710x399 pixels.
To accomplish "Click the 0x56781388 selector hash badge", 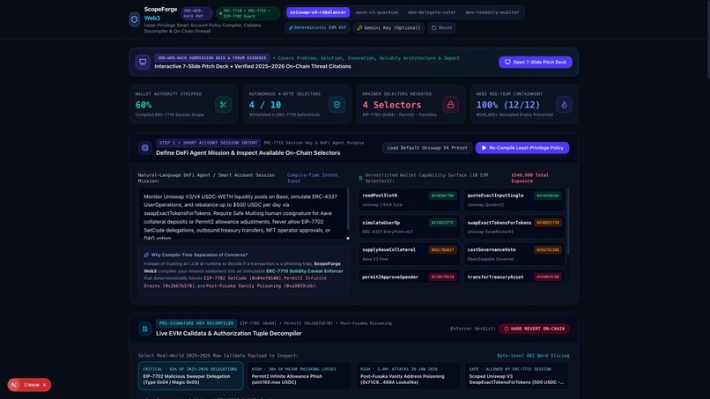I will (x=548, y=250).
